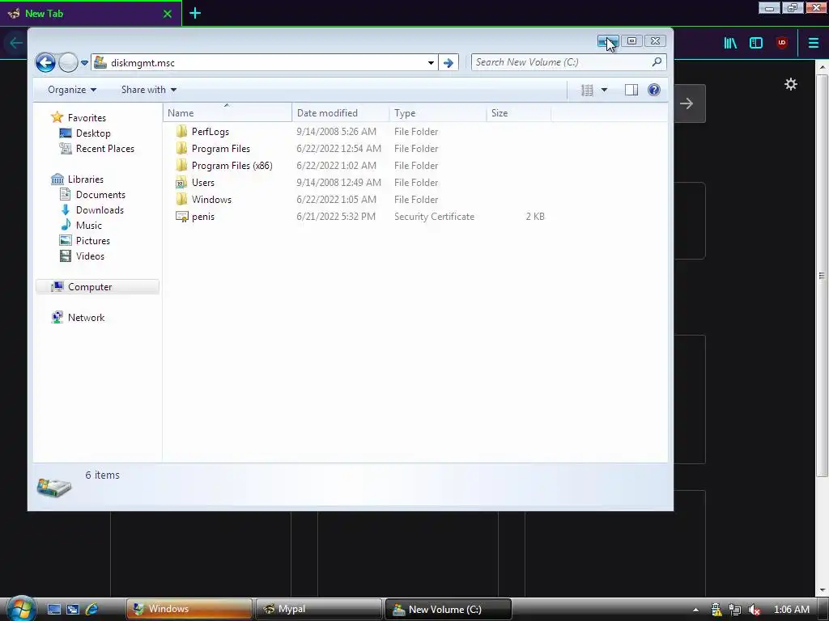The width and height of the screenshot is (829, 621).
Task: Open the Mypal hamburger menu
Action: click(813, 43)
